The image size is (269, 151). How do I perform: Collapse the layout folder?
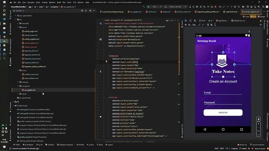point(18,27)
